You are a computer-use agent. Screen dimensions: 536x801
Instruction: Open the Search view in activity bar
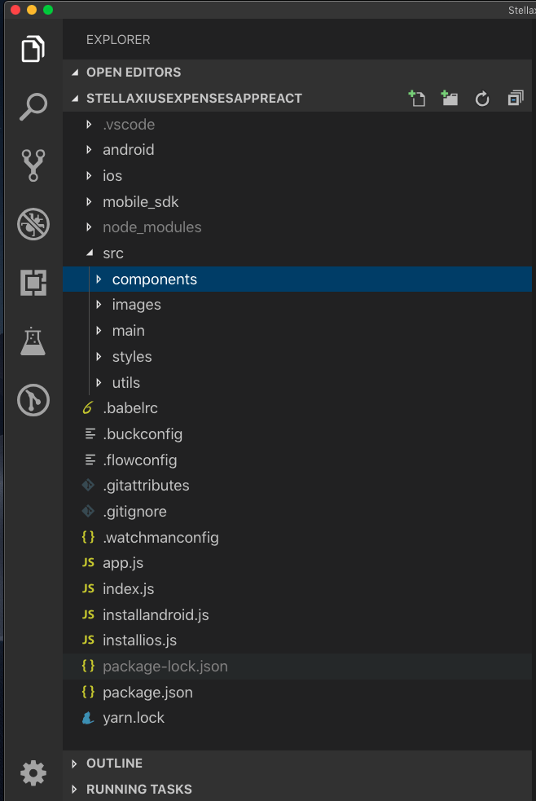click(33, 107)
